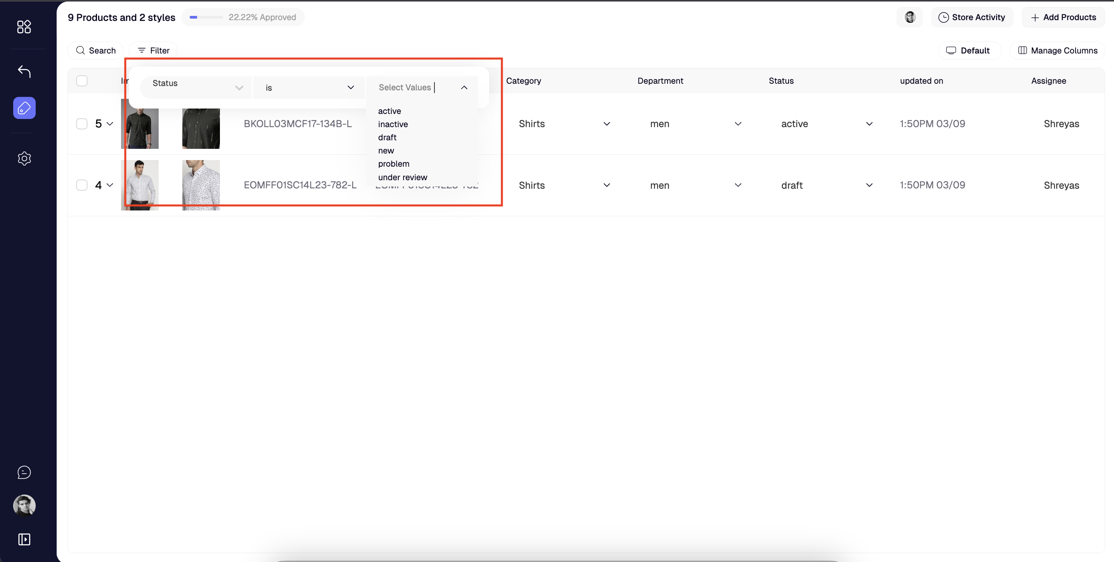Viewport: 1114px width, 562px height.
Task: Choose 'under review' from values list
Action: 402,177
